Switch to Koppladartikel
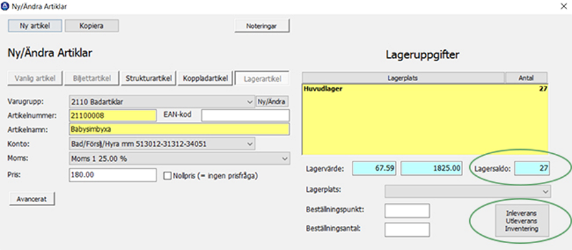This screenshot has width=572, height=250. click(x=205, y=78)
